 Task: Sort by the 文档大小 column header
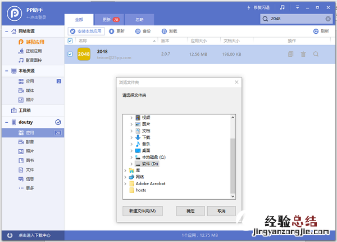coord(231,41)
